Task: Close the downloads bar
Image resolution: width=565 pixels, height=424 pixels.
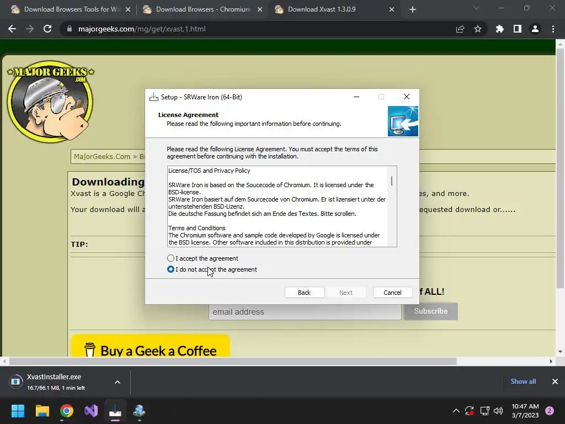Action: click(555, 381)
